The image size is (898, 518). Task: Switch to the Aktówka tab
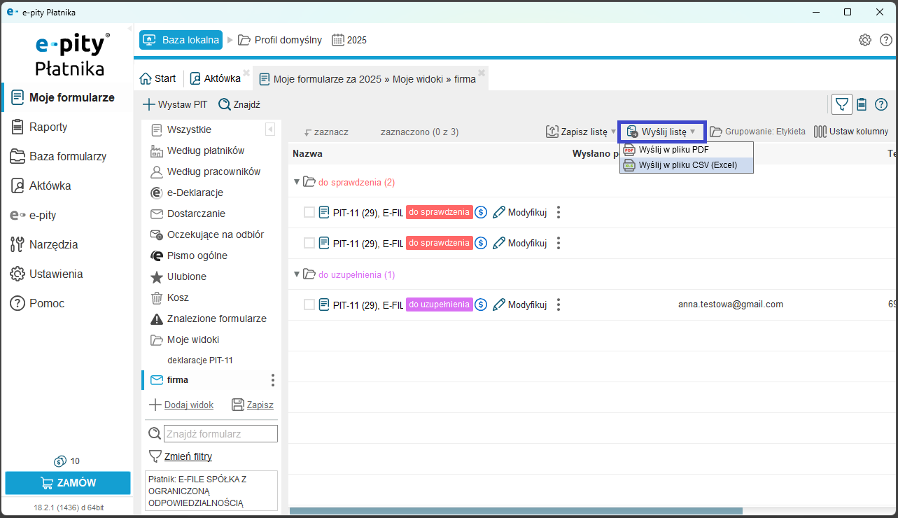216,78
